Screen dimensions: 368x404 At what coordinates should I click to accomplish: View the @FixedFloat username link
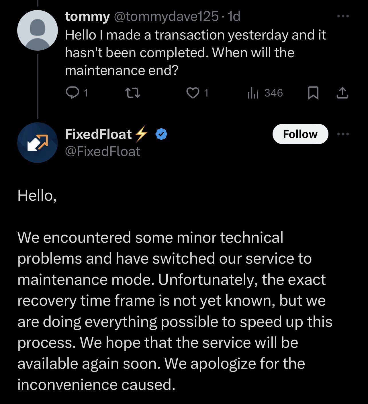tap(102, 151)
